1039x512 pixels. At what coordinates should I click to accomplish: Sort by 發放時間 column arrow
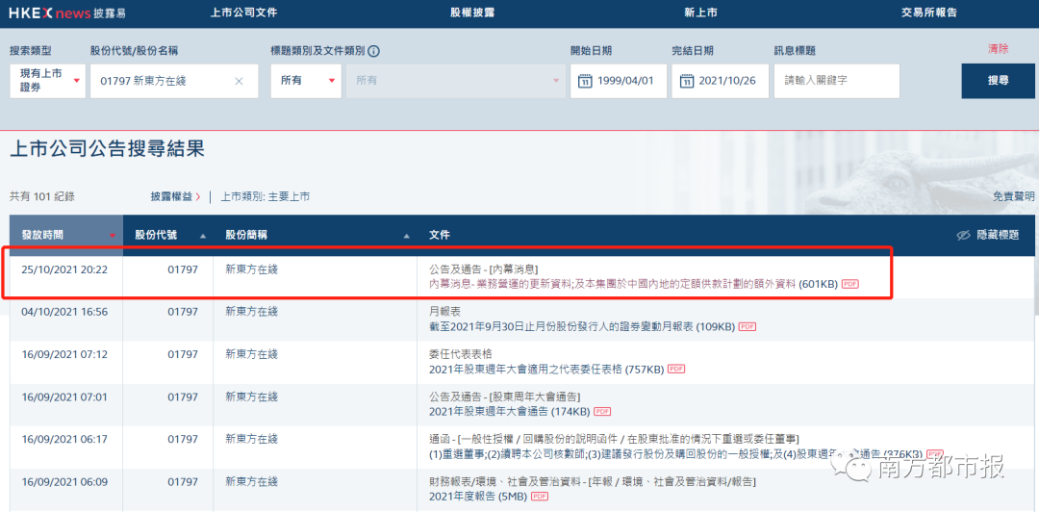[112, 236]
